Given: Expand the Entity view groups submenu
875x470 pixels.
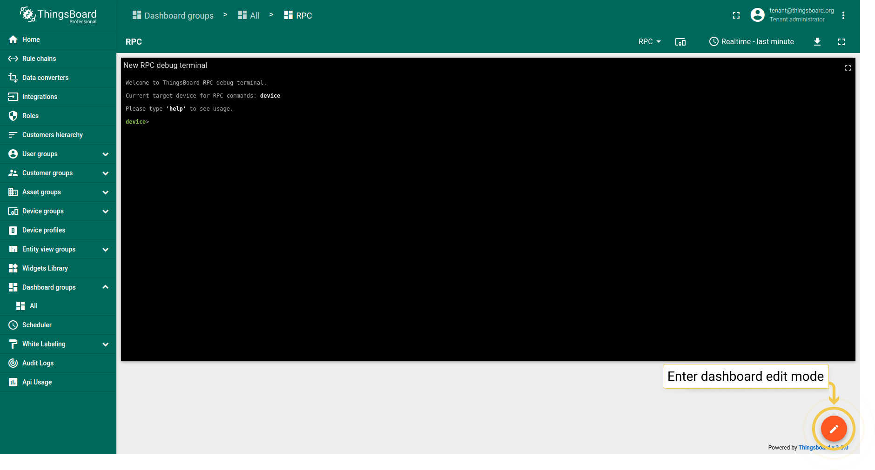Looking at the screenshot, I should [106, 250].
